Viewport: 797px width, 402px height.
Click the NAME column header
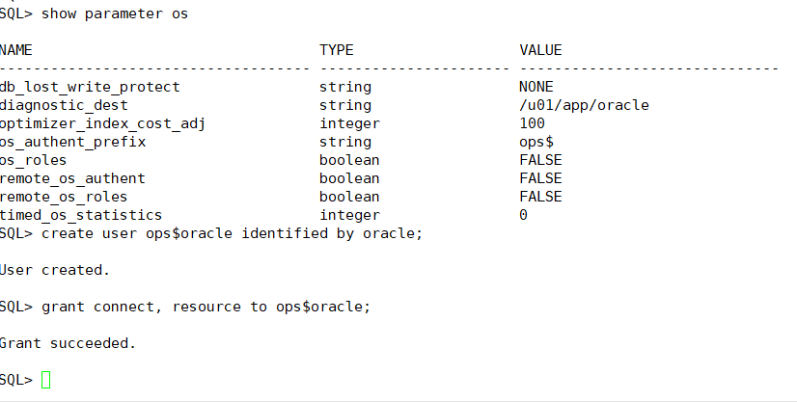coord(16,50)
